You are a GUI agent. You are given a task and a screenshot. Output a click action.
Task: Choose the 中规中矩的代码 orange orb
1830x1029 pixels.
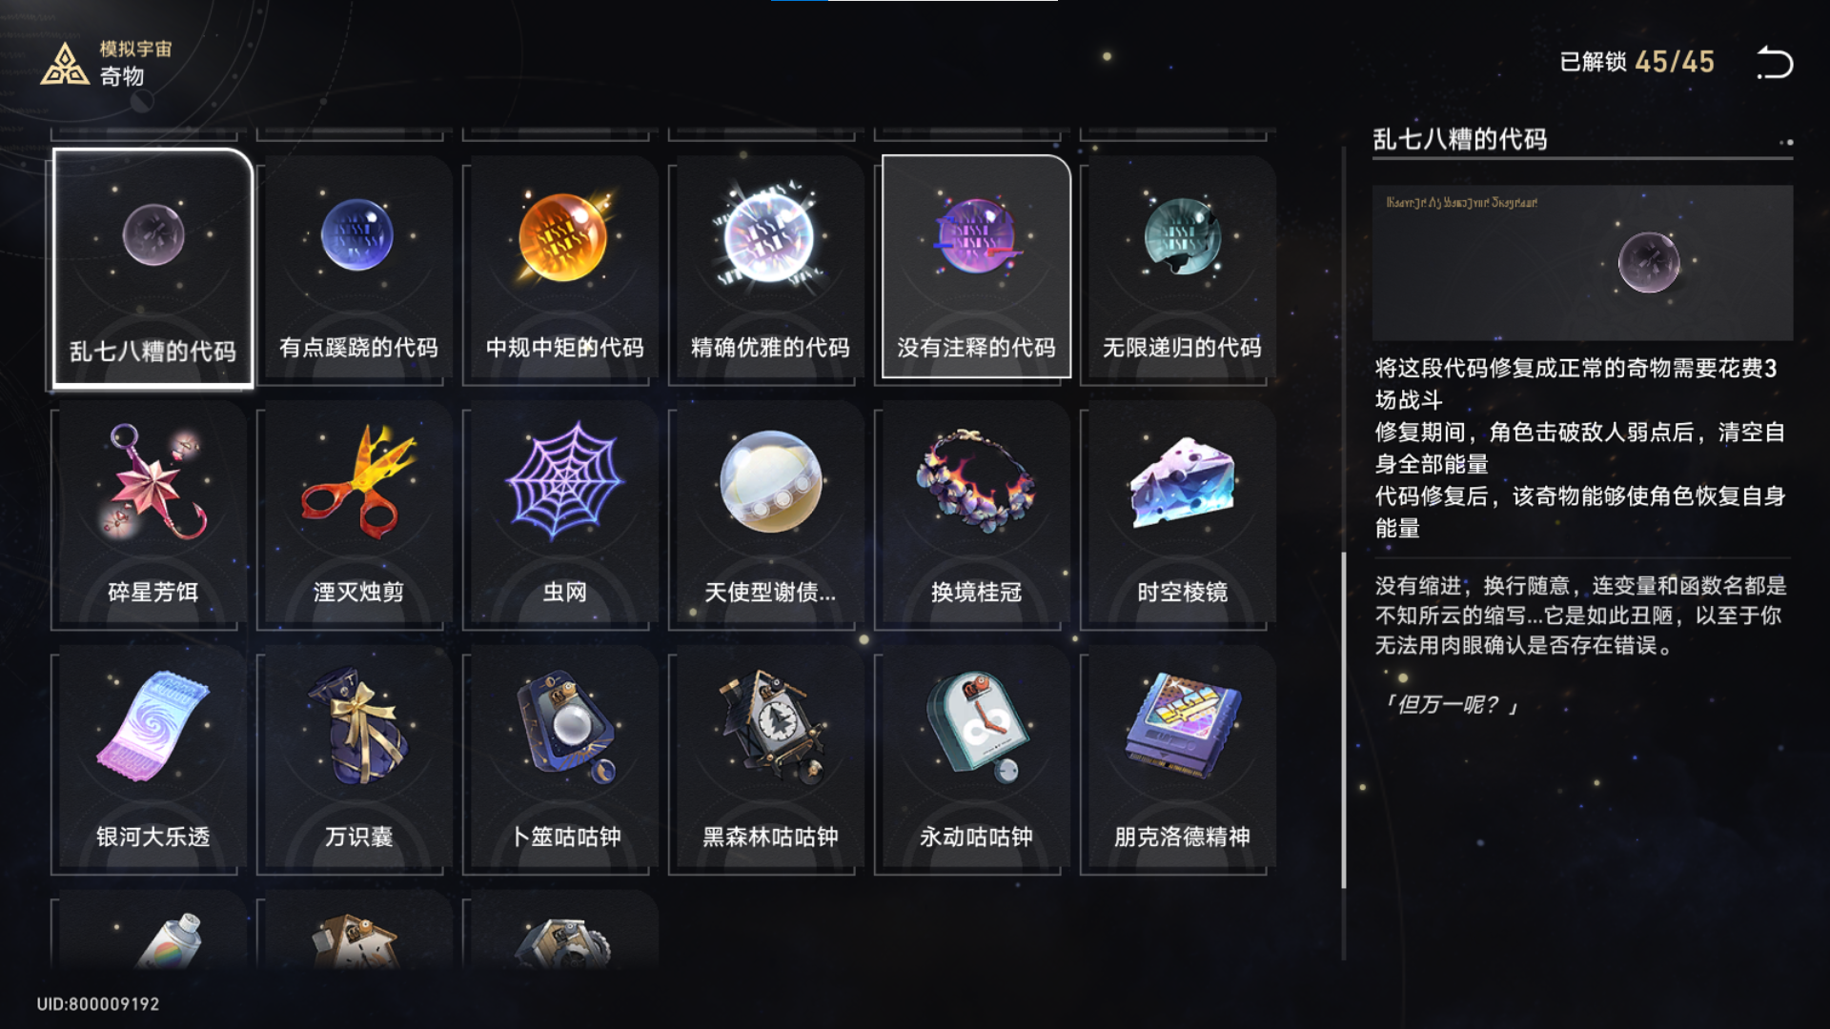(x=564, y=269)
